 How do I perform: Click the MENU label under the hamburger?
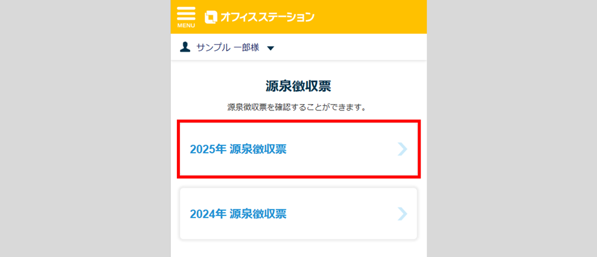click(x=186, y=26)
